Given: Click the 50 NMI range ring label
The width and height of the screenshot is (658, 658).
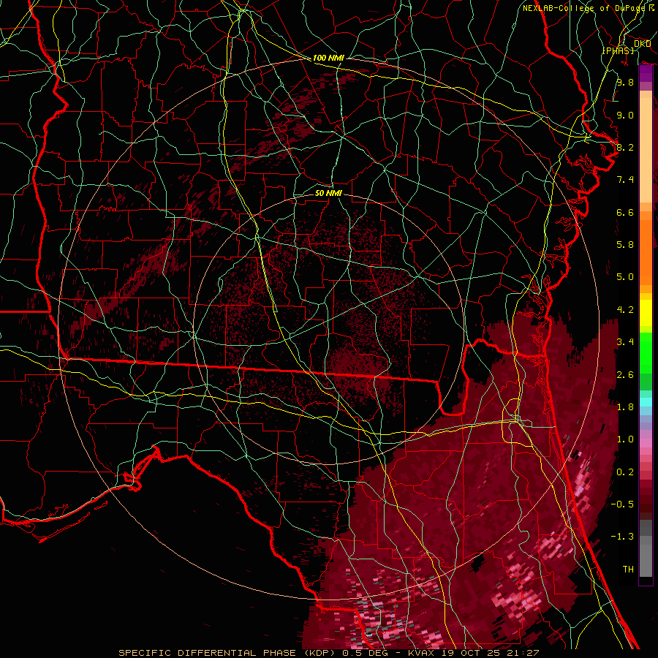Looking at the screenshot, I should pyautogui.click(x=328, y=193).
